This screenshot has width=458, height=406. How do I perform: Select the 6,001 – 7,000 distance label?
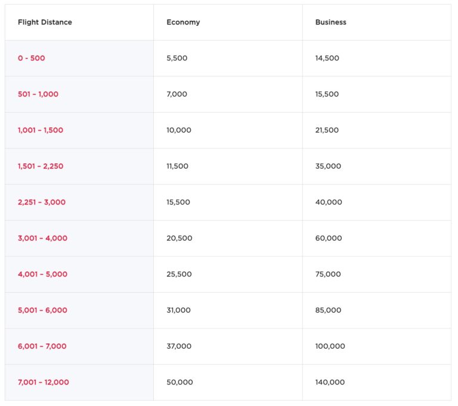coord(42,346)
